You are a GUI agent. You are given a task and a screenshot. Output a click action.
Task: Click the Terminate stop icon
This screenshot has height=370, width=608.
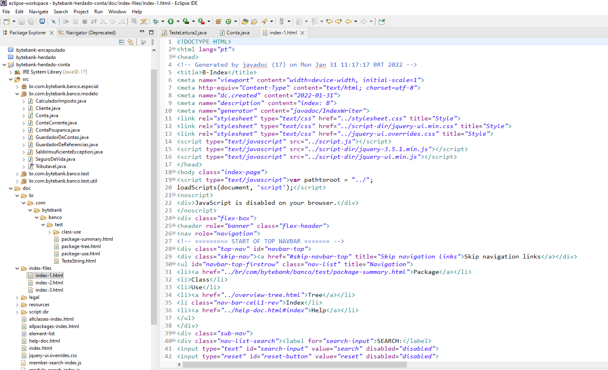(x=85, y=21)
